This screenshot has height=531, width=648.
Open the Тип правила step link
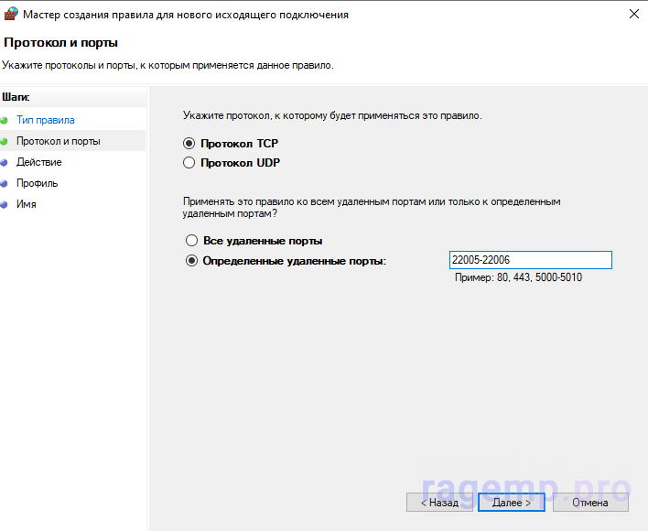(46, 120)
